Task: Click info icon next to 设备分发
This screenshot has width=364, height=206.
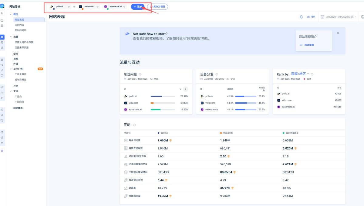Action: coord(217,74)
